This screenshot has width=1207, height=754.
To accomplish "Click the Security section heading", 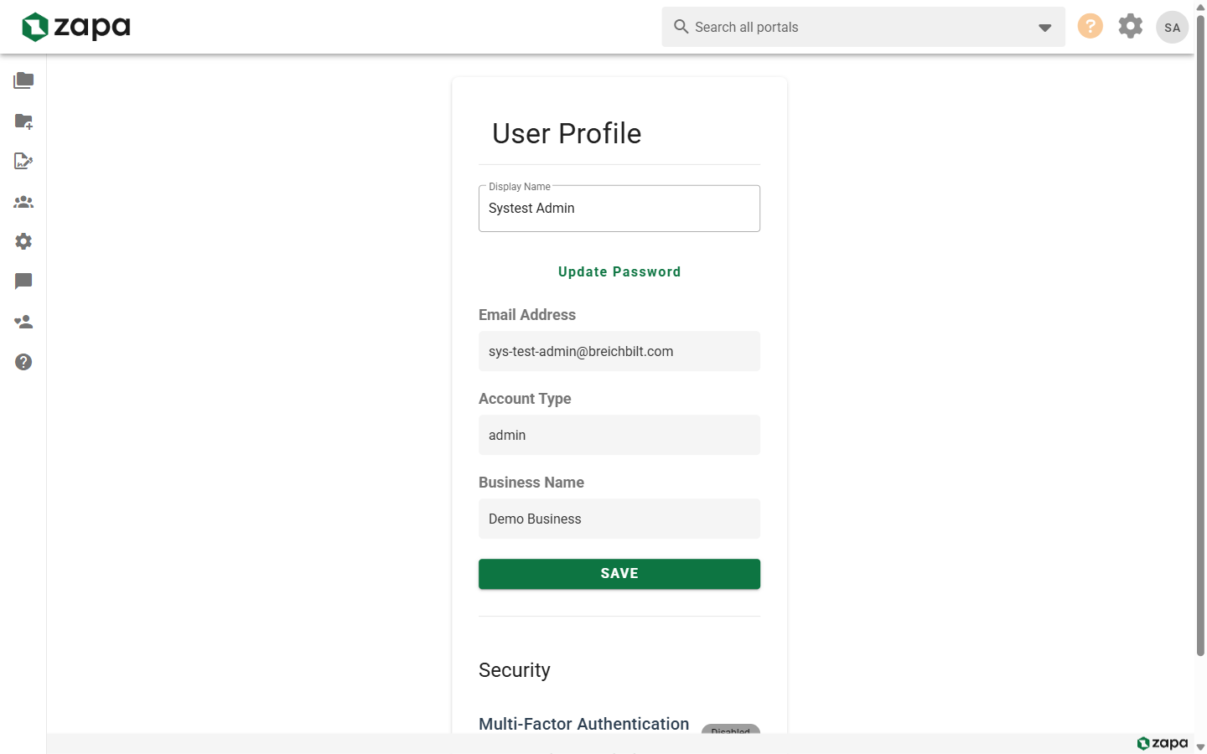I will 515,670.
